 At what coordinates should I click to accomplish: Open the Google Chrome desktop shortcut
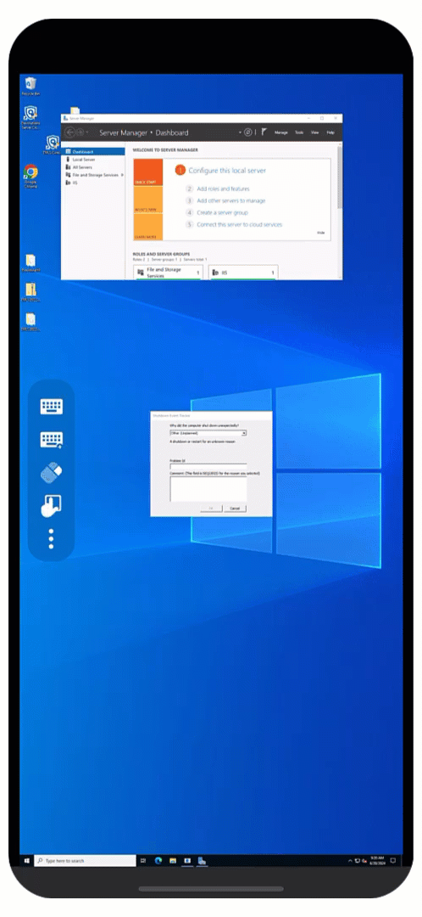[31, 176]
